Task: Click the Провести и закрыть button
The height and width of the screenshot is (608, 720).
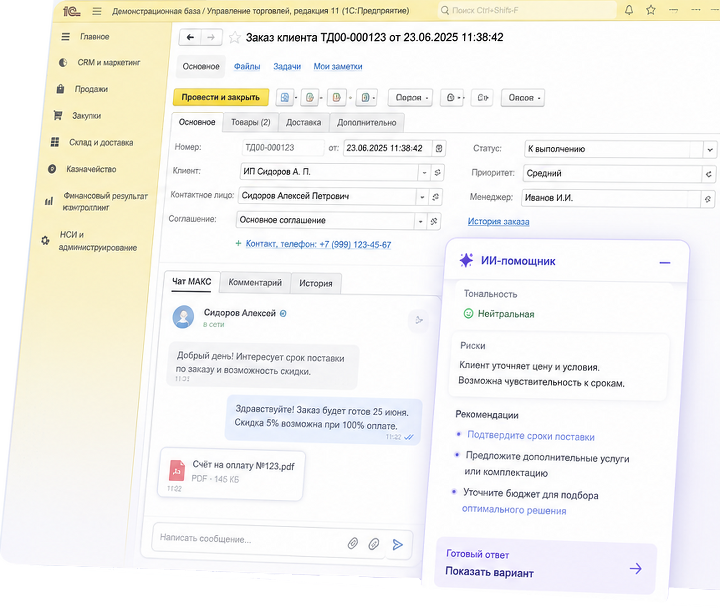Action: click(x=221, y=97)
